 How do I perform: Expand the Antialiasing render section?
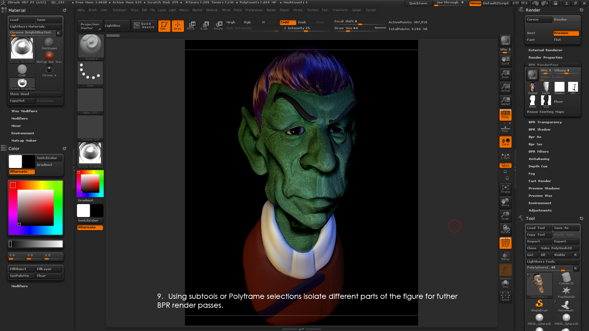539,159
